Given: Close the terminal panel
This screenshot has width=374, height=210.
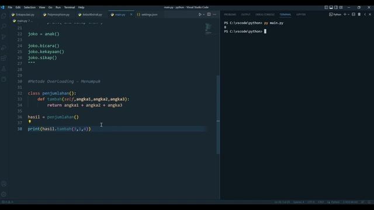Looking at the screenshot, I should click(370, 15).
